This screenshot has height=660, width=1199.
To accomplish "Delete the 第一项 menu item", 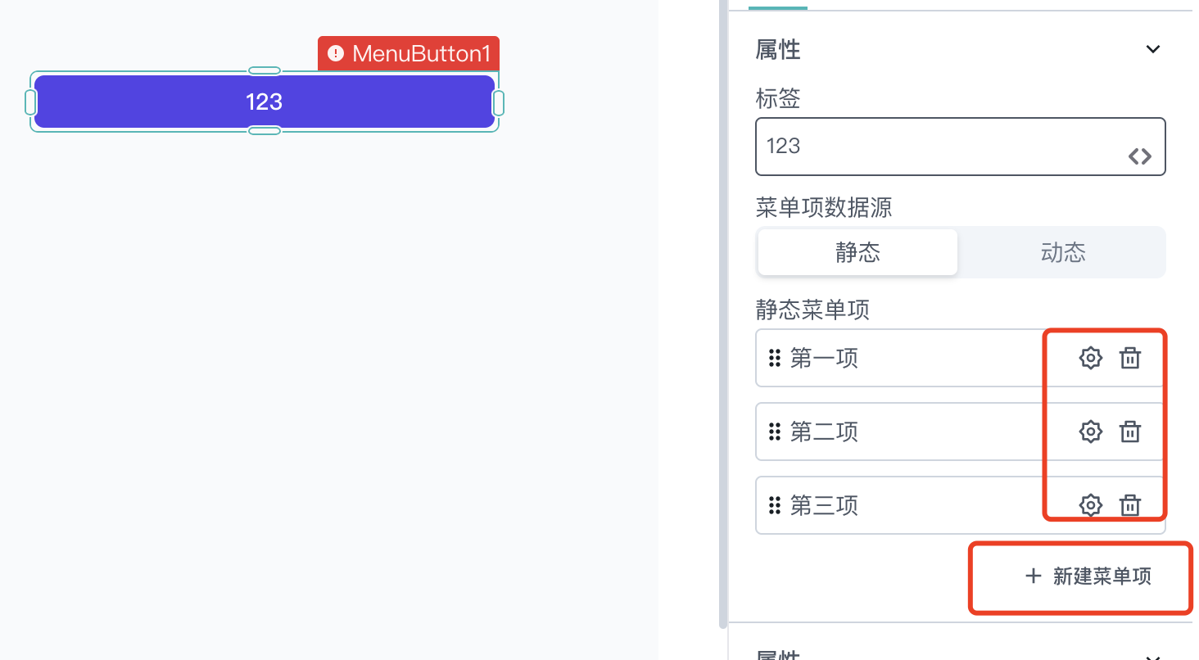I will click(1130, 358).
